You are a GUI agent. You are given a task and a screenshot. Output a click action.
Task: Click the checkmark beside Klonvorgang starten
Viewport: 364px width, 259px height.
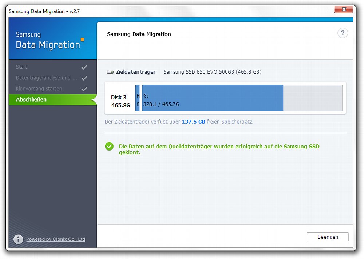(x=84, y=89)
